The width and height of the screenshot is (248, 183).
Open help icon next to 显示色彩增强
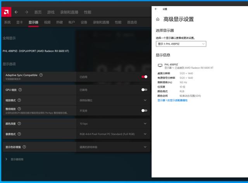pyautogui.click(x=24, y=147)
